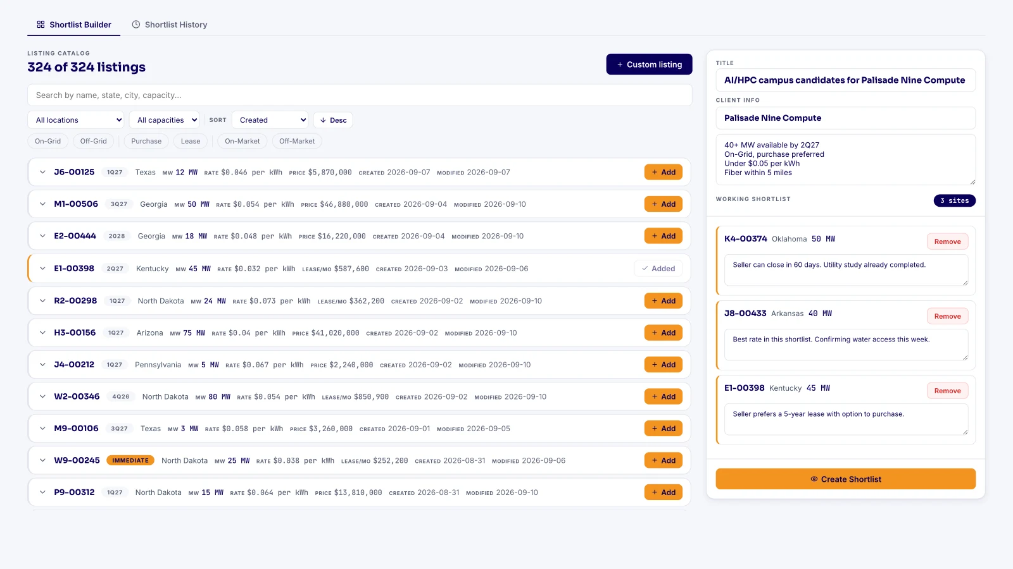
Task: Click the Custom listing button
Action: (649, 64)
